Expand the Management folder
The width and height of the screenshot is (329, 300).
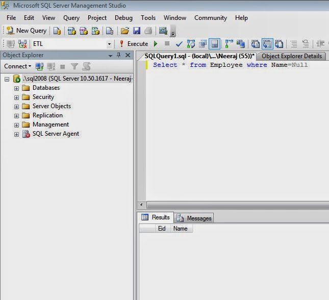[16, 125]
